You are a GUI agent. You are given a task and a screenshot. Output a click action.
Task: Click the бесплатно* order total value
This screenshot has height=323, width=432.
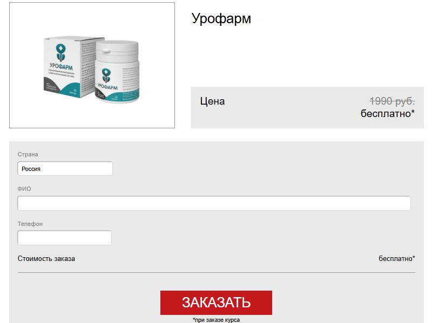point(397,259)
